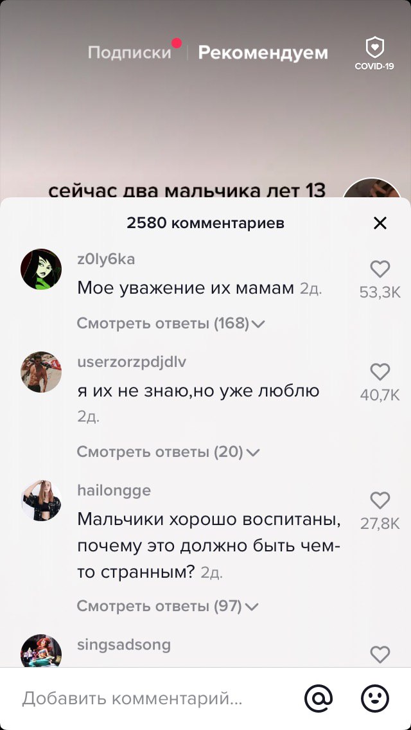
Task: Open z0ly6ka's avatar
Action: coord(41,269)
